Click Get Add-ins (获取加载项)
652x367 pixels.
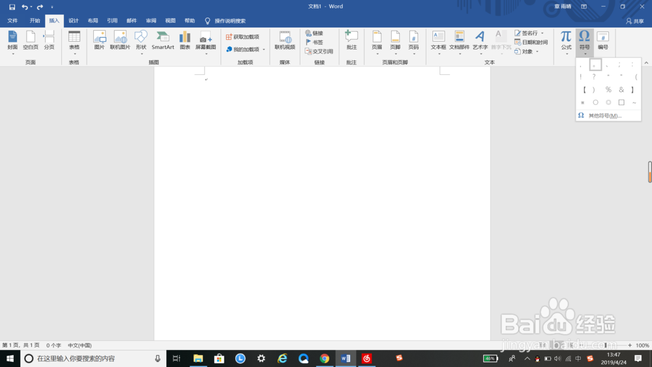243,37
